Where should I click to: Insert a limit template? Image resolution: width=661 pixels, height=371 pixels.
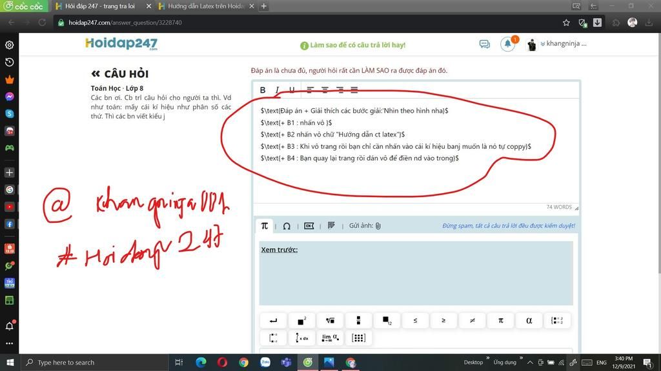(330, 338)
